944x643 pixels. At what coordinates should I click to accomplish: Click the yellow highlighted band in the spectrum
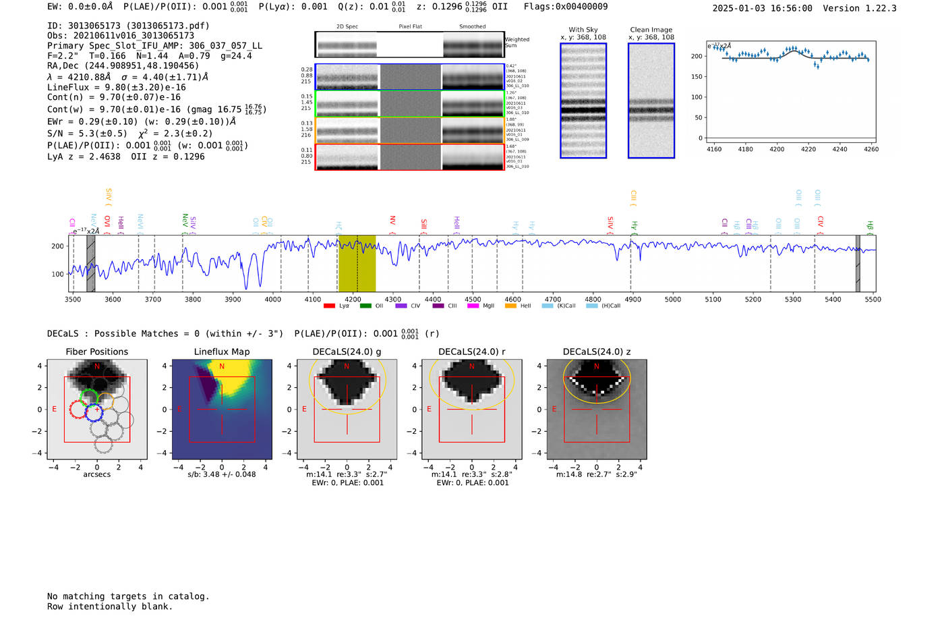point(357,263)
